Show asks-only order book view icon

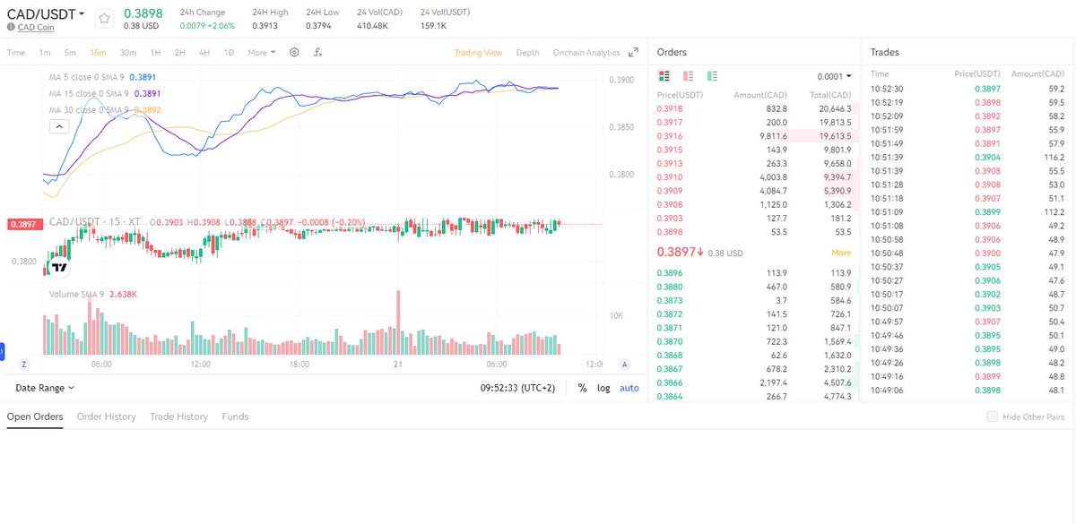(x=689, y=76)
